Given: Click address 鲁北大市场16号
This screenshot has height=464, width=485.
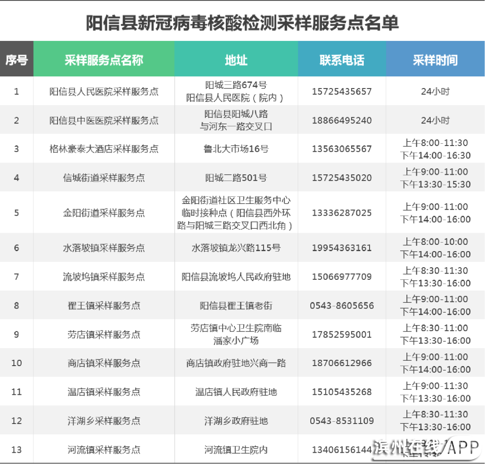Looking at the screenshot, I should [x=236, y=149].
